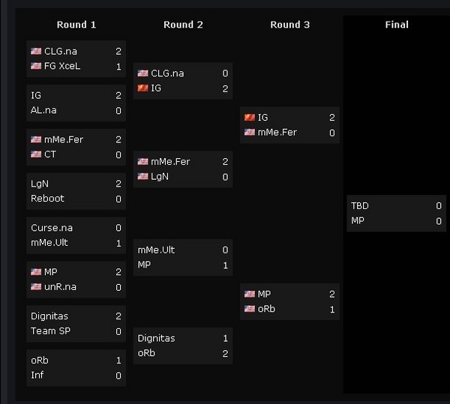Click the US flag beside FG XceL
The width and height of the screenshot is (450, 404).
coord(36,66)
